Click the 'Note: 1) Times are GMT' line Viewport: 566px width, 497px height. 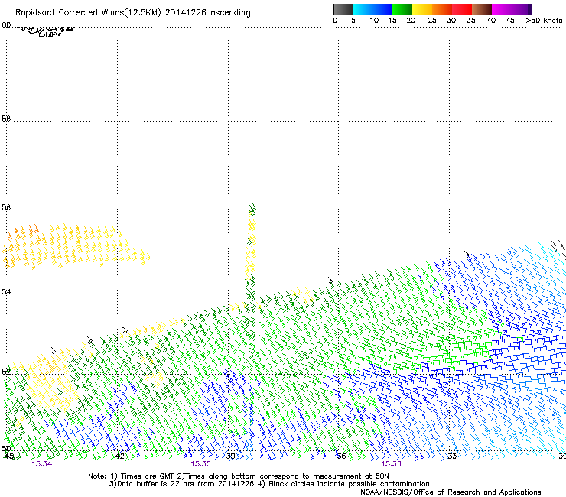[238, 476]
